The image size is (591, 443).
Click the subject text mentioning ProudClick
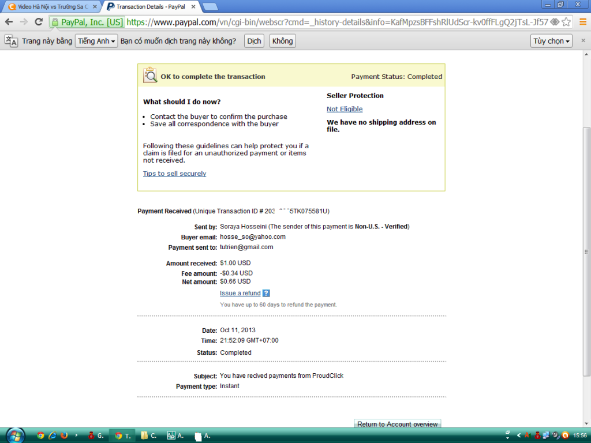(x=282, y=376)
